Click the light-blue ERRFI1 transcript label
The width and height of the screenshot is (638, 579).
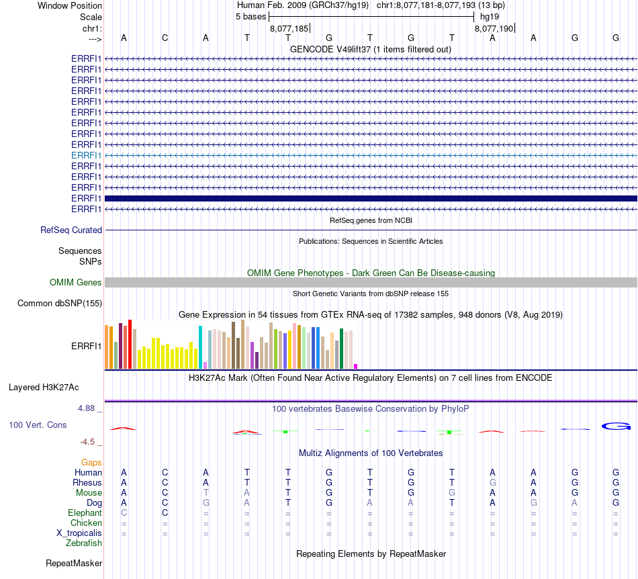coord(86,155)
